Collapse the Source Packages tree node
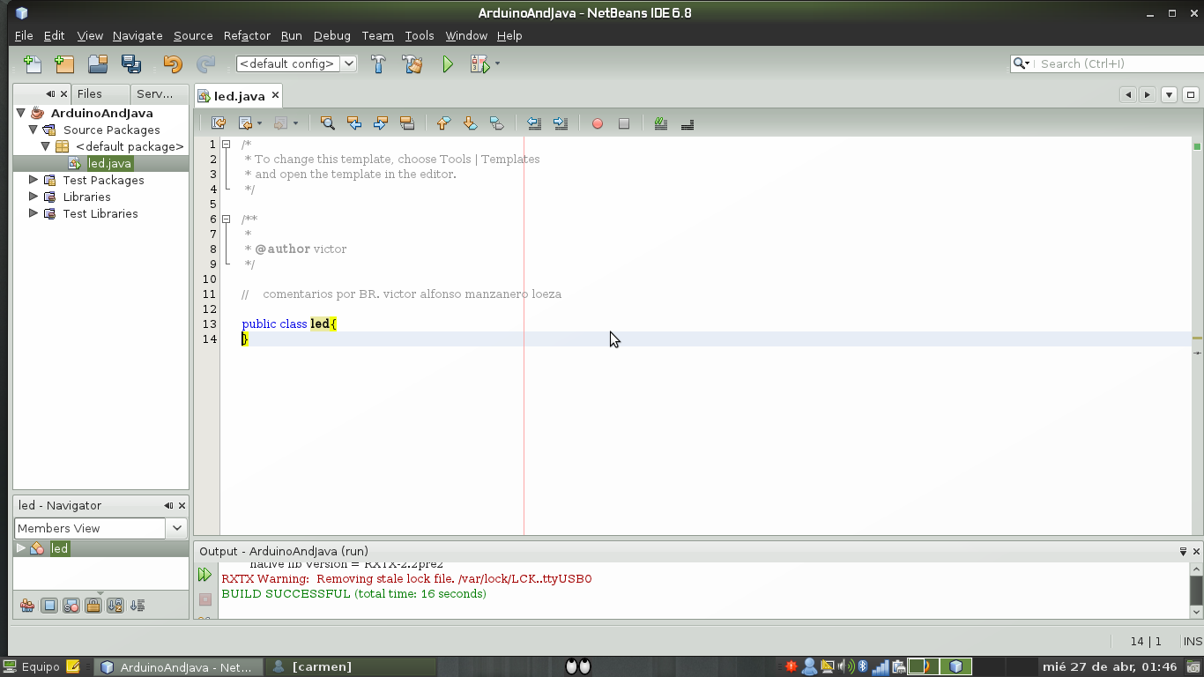The width and height of the screenshot is (1204, 677). tap(33, 130)
